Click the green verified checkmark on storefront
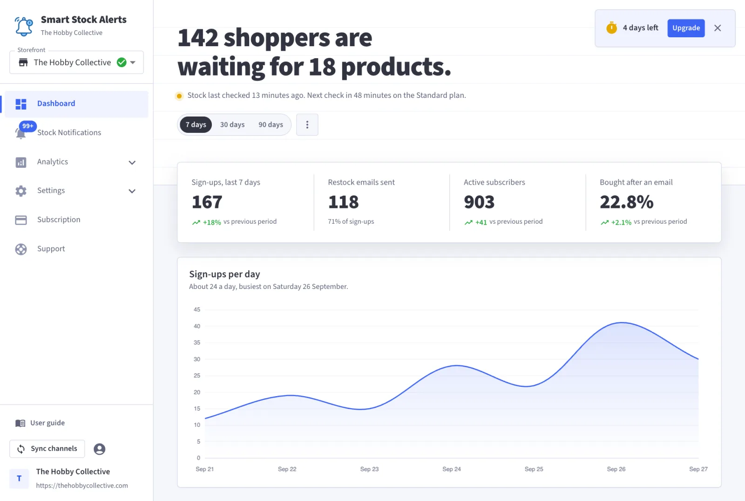Screen dimensions: 745x501 pyautogui.click(x=122, y=62)
